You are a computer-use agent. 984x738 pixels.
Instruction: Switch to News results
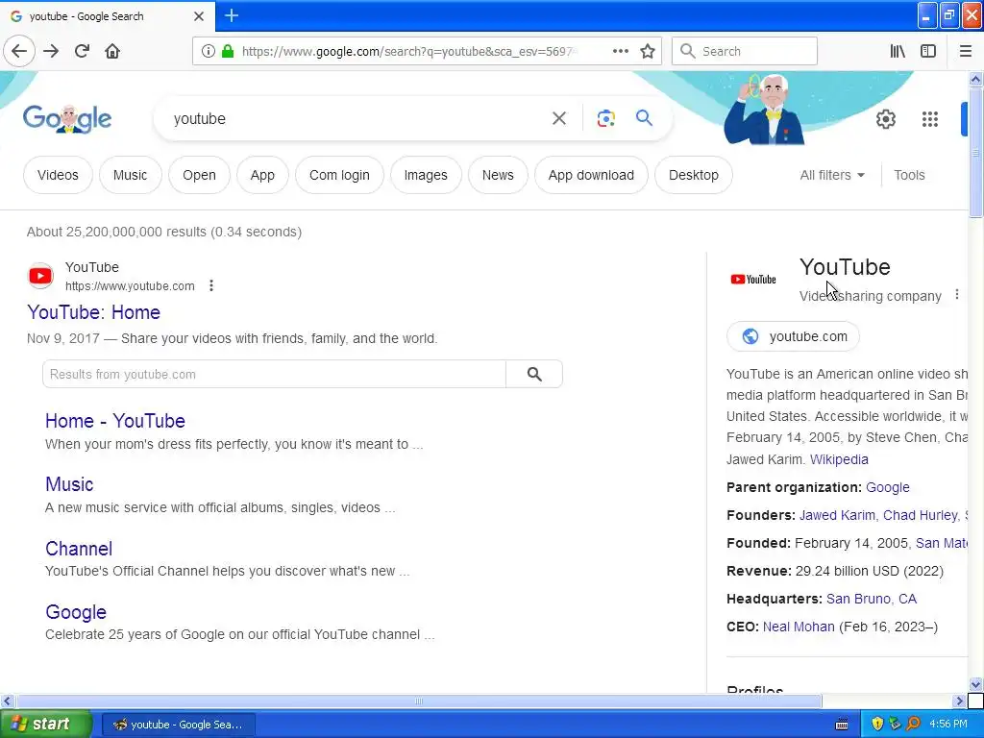coord(498,175)
